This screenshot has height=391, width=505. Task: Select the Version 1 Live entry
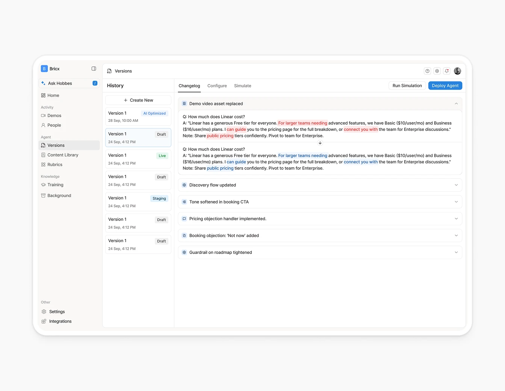point(138,159)
